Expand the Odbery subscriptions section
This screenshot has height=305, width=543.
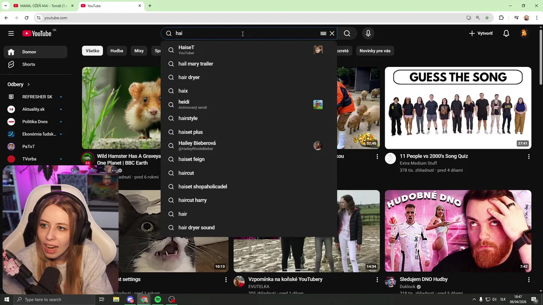pos(19,84)
